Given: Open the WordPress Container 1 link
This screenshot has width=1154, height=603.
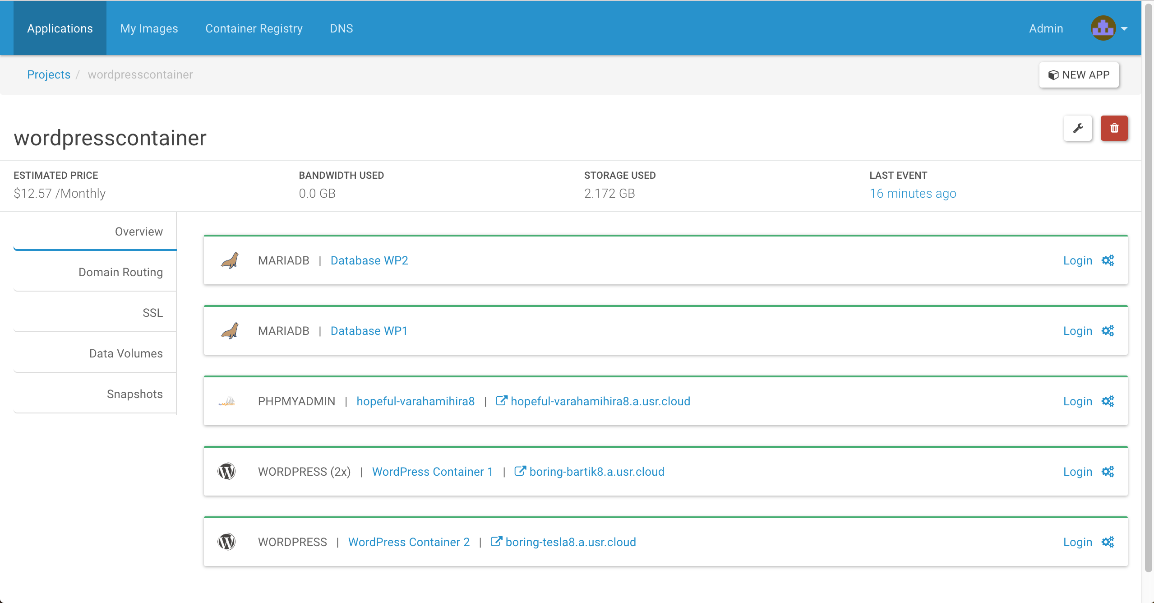Looking at the screenshot, I should tap(432, 472).
